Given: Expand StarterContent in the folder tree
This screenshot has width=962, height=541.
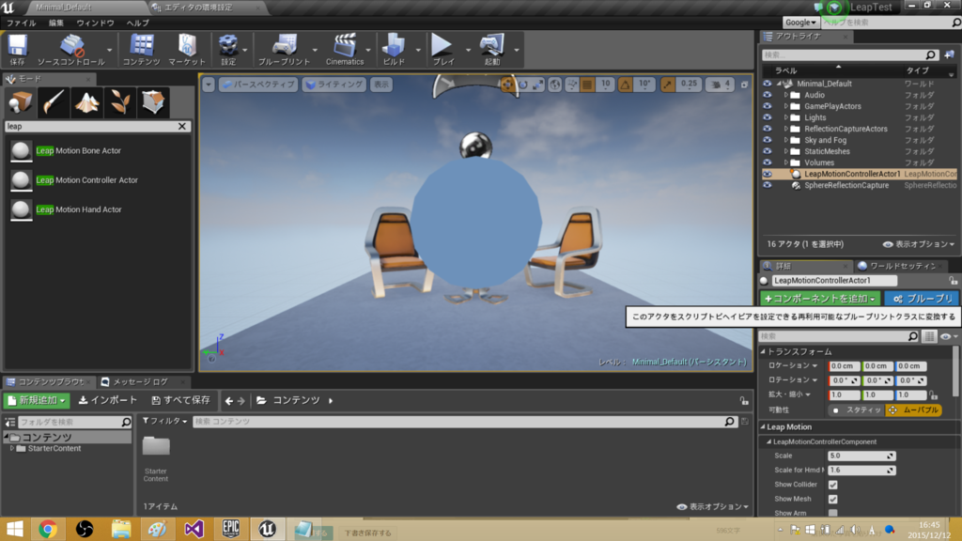Looking at the screenshot, I should click(11, 448).
